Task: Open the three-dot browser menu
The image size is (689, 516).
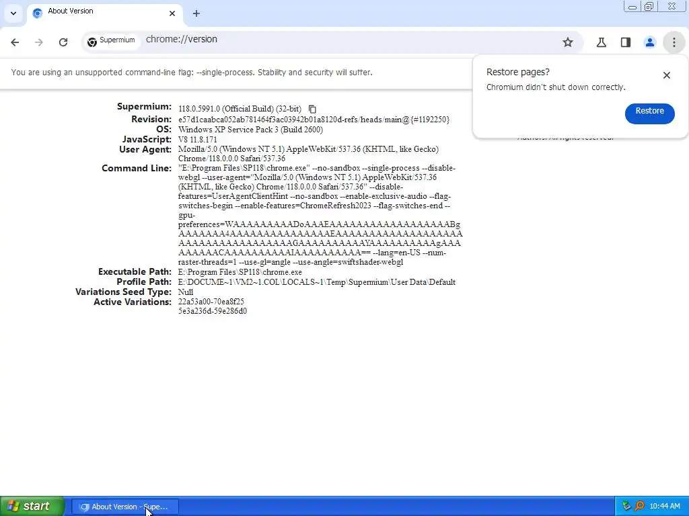Action: click(674, 42)
